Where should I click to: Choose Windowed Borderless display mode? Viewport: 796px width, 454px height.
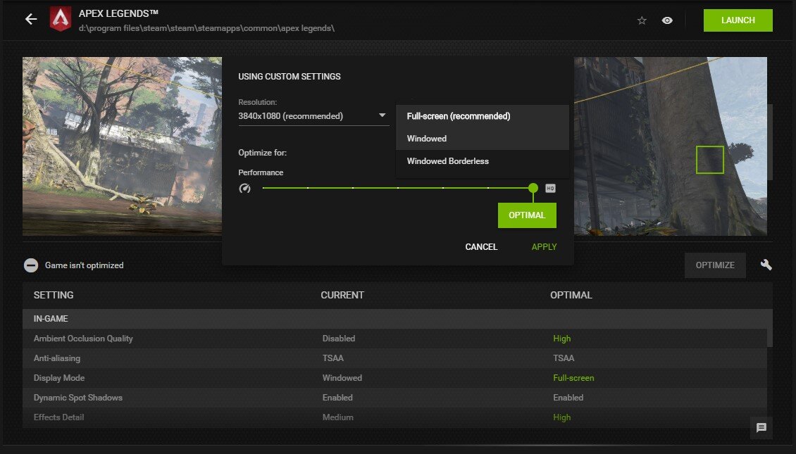(483, 160)
